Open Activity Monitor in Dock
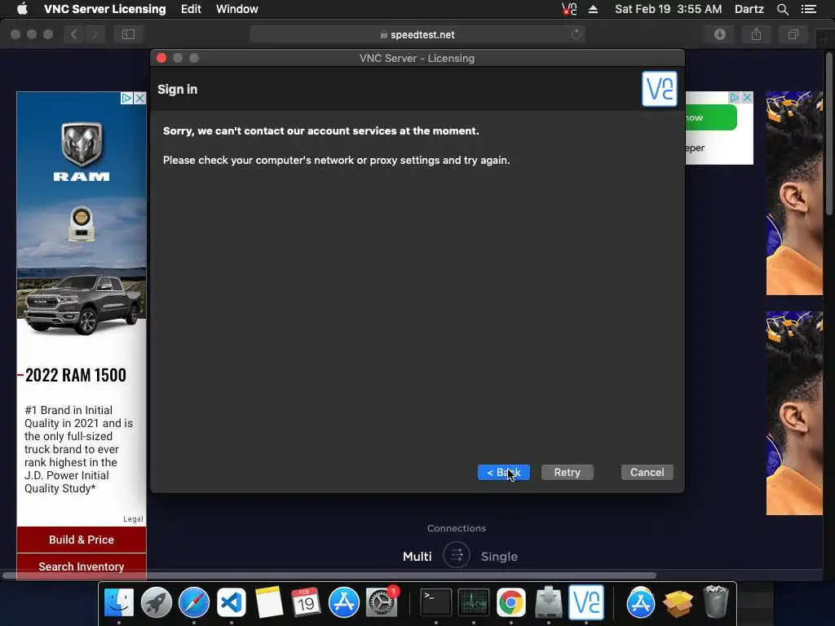This screenshot has width=835, height=626. click(474, 602)
